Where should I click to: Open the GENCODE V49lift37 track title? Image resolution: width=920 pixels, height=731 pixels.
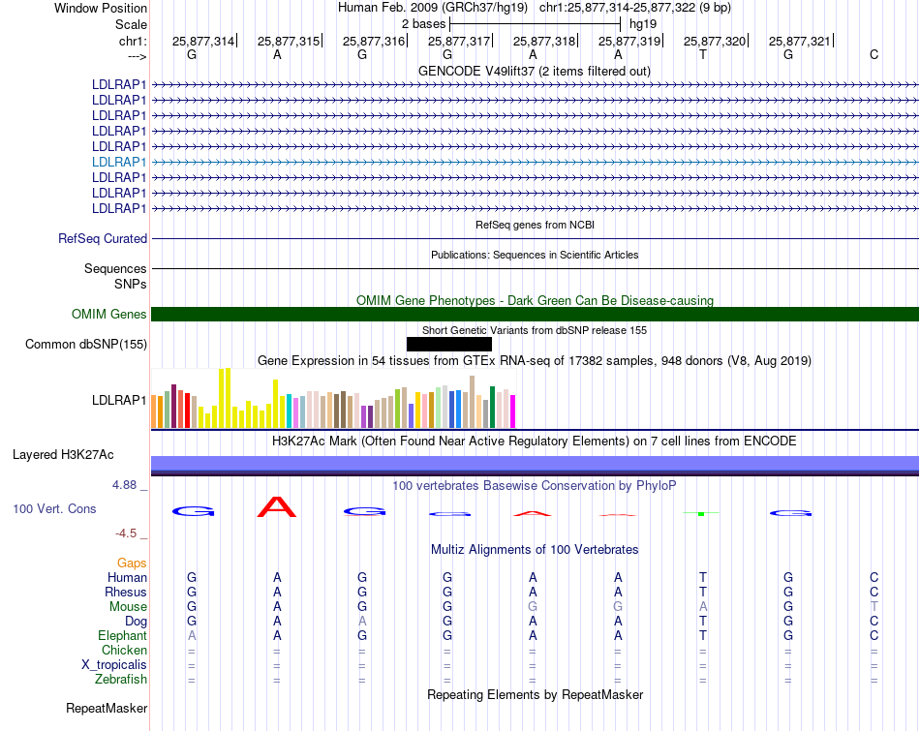click(x=534, y=71)
